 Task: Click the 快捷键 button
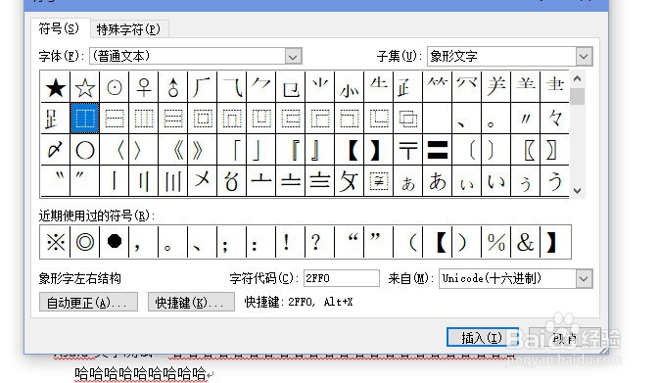point(191,303)
